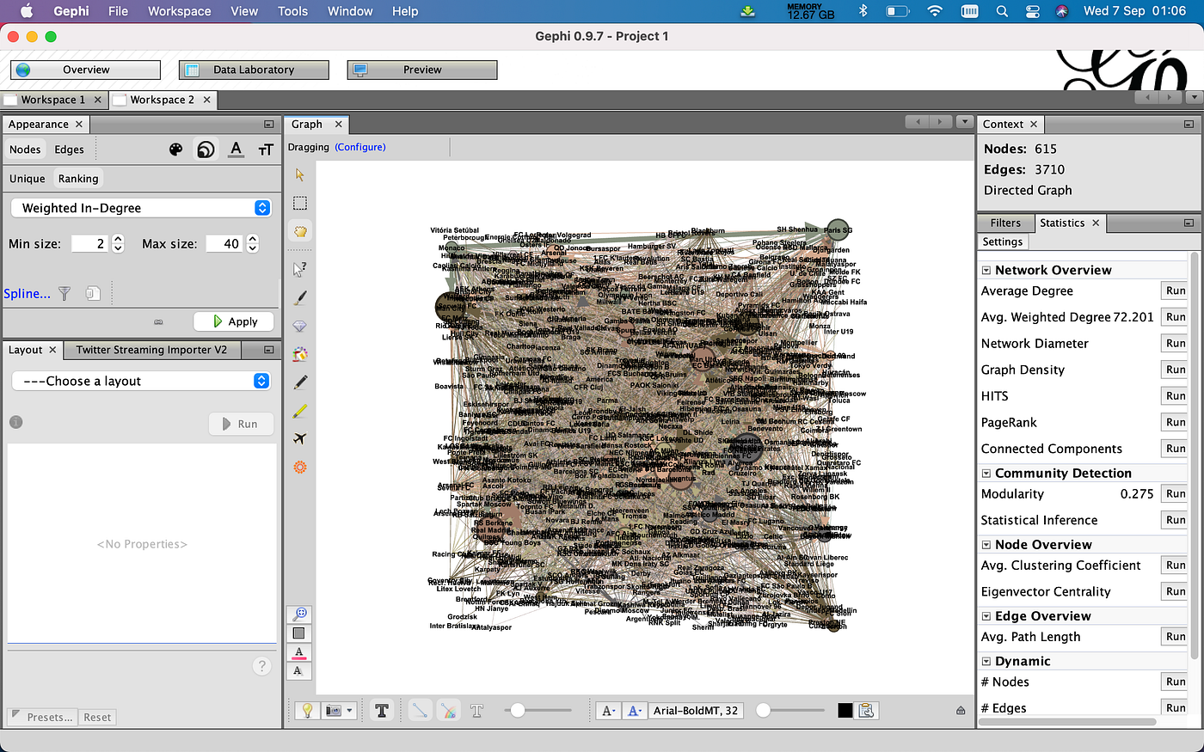The width and height of the screenshot is (1204, 752).
Task: Run the PageRank statistic
Action: click(x=1176, y=422)
